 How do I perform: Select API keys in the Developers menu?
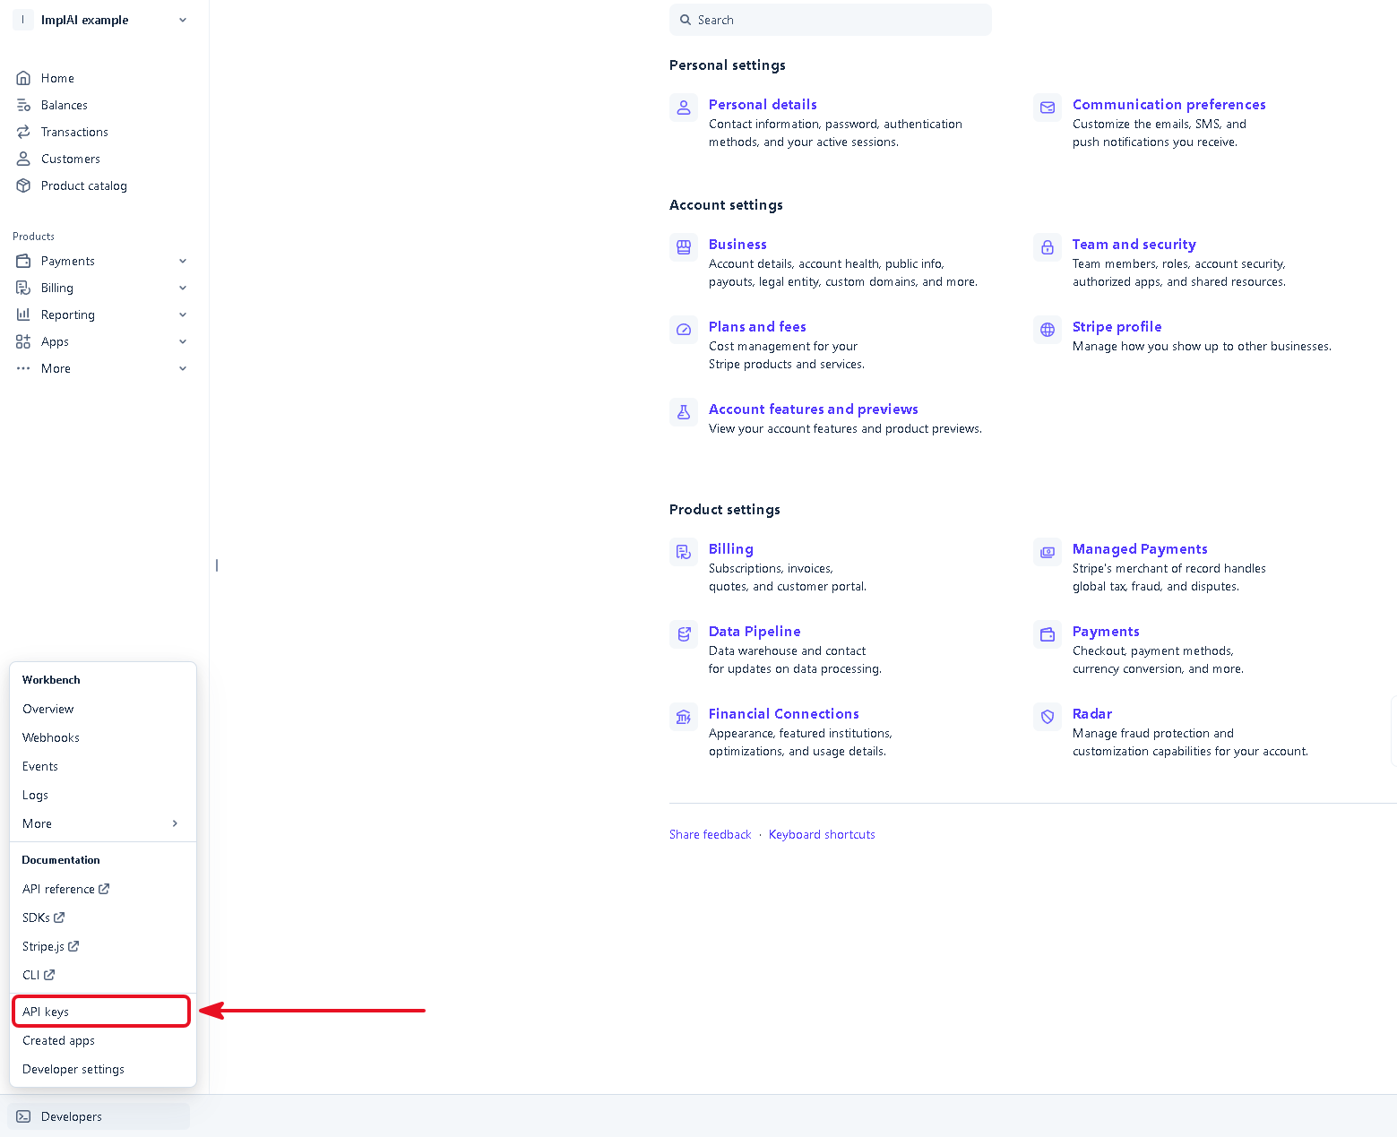click(x=101, y=1012)
